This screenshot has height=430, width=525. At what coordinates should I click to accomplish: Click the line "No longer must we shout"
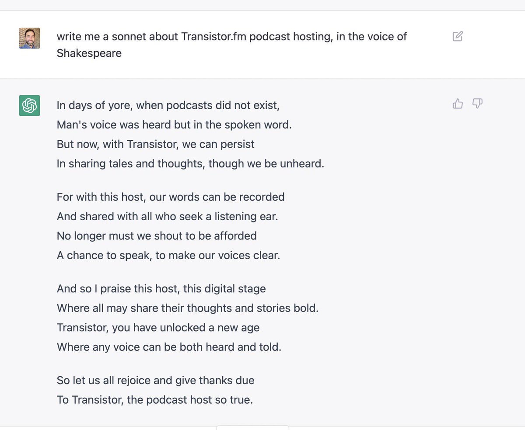(157, 236)
